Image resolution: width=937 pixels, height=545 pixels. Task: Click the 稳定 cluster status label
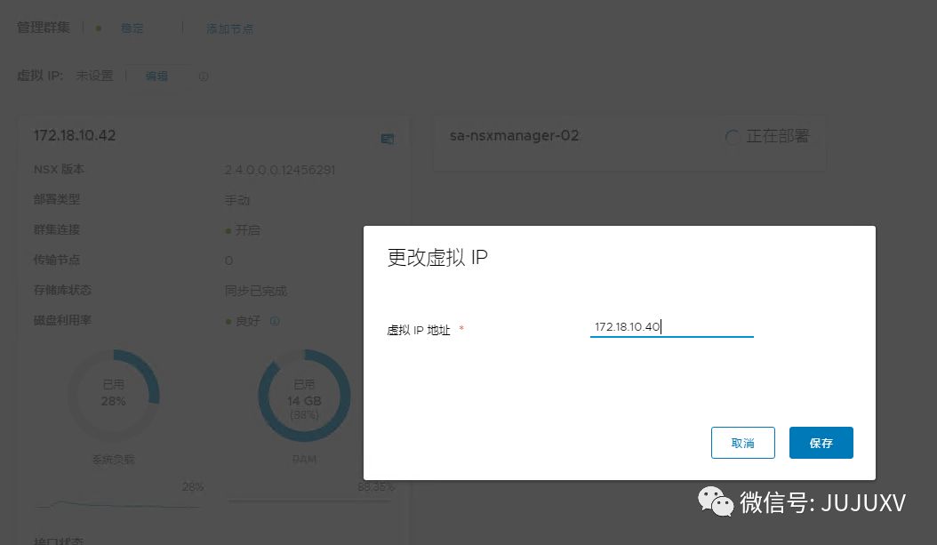132,28
